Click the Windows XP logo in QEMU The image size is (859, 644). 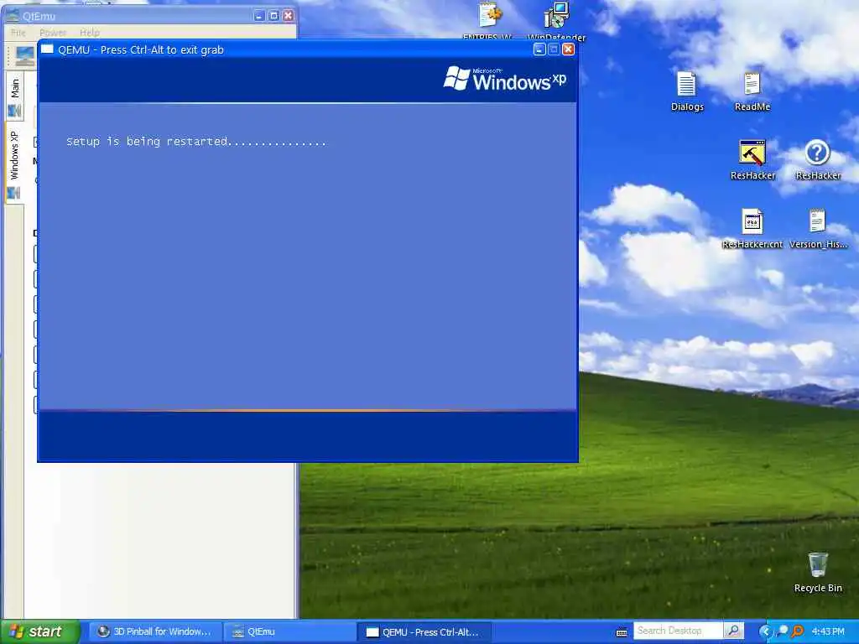(504, 79)
